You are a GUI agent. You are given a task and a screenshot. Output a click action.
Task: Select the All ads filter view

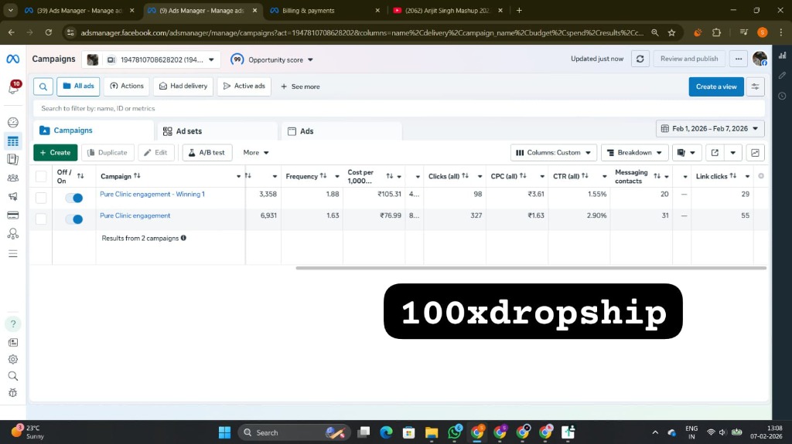coord(78,86)
